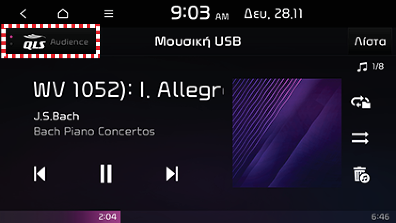The height and width of the screenshot is (223, 396).
Task: Toggle the repeat folder mode icon
Action: pos(360,102)
